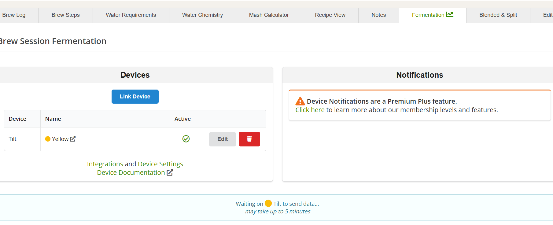This screenshot has width=553, height=225.
Task: Click Edit button for Tilt device
Action: point(222,139)
